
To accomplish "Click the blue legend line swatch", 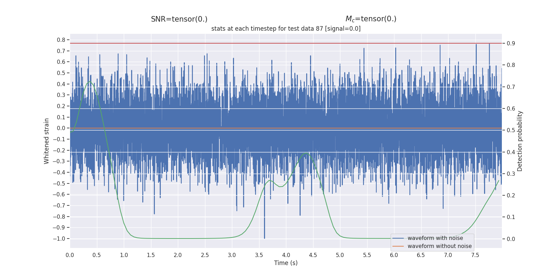I will tap(398, 238).
